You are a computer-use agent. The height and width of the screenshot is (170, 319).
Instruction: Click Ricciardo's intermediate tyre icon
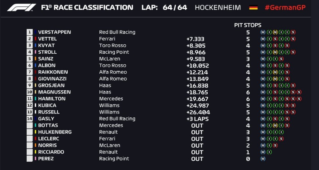[269, 152]
